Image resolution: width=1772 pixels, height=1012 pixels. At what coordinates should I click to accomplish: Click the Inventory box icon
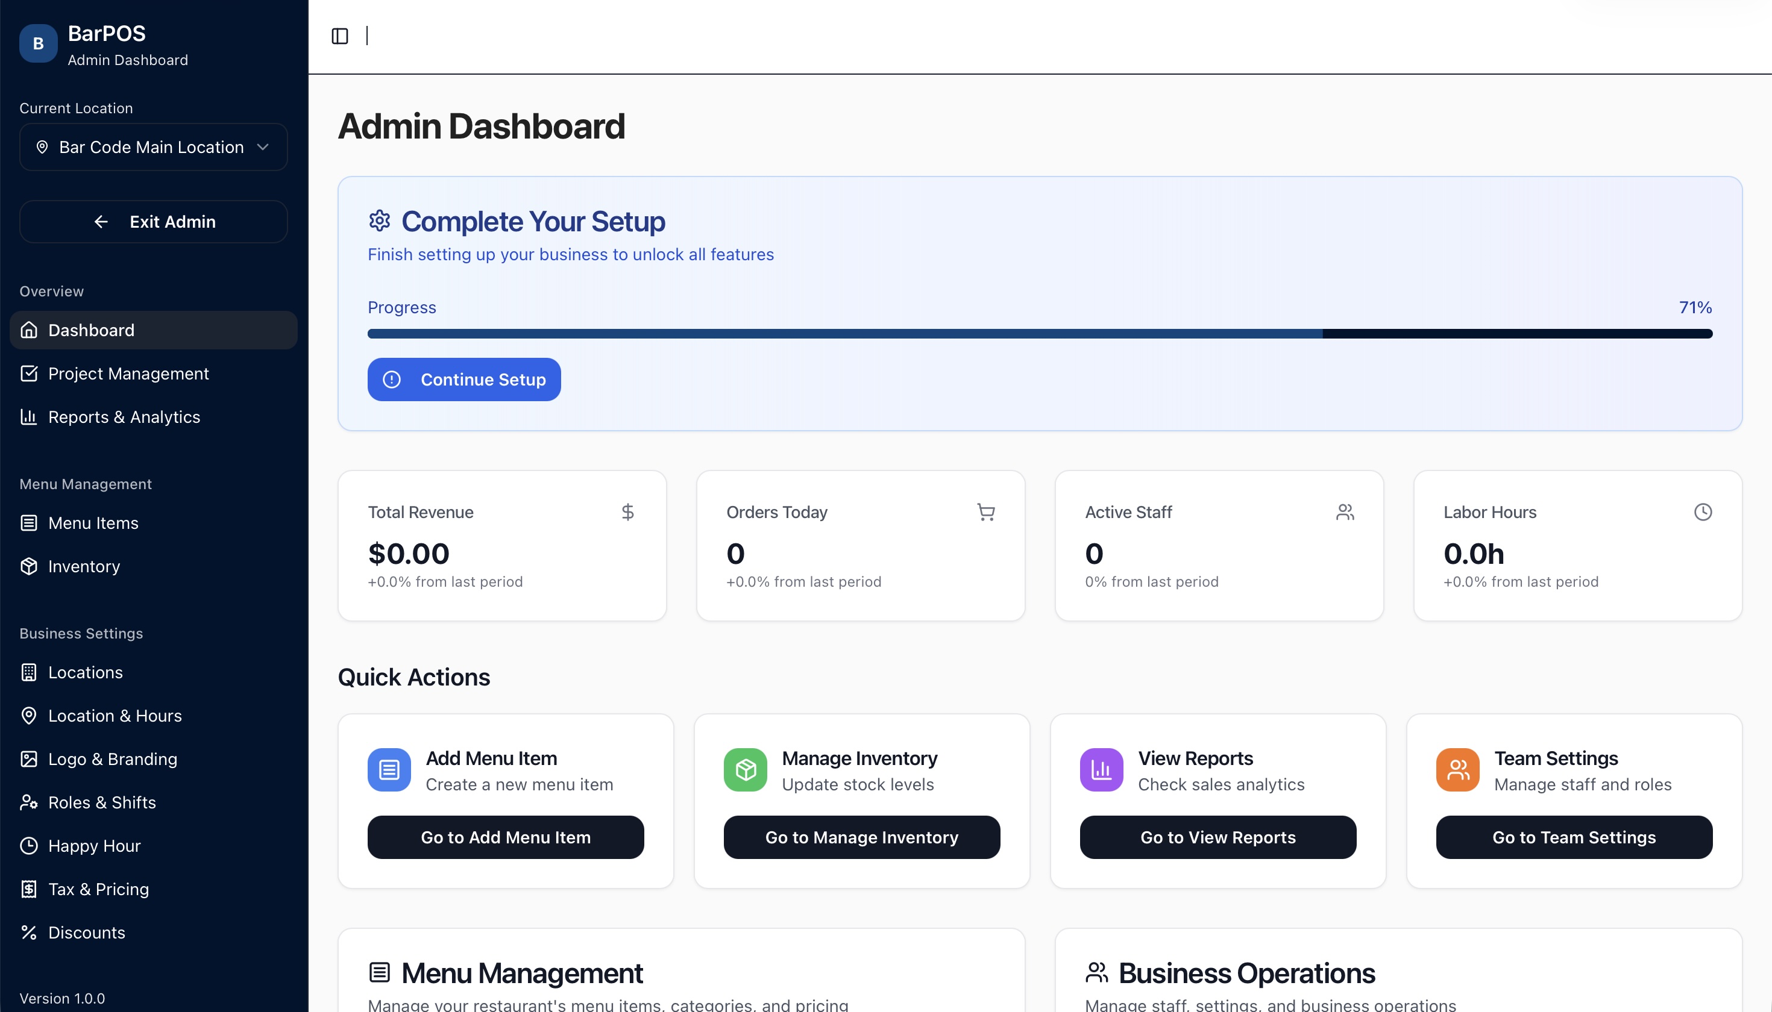[x=28, y=566]
